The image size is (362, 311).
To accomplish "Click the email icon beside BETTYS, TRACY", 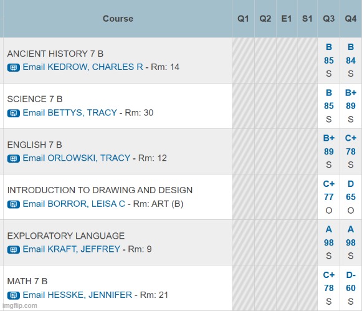I will click(13, 113).
